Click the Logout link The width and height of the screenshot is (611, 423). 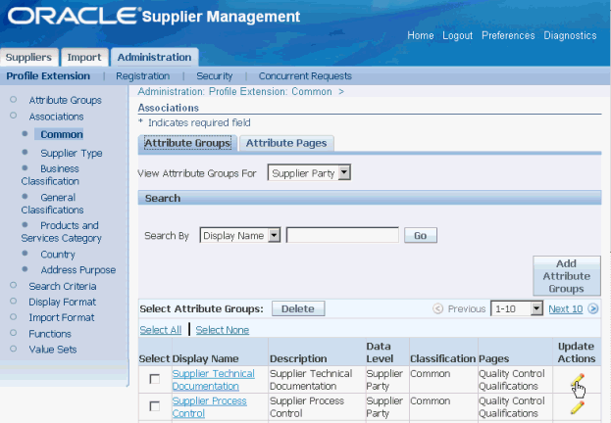457,35
